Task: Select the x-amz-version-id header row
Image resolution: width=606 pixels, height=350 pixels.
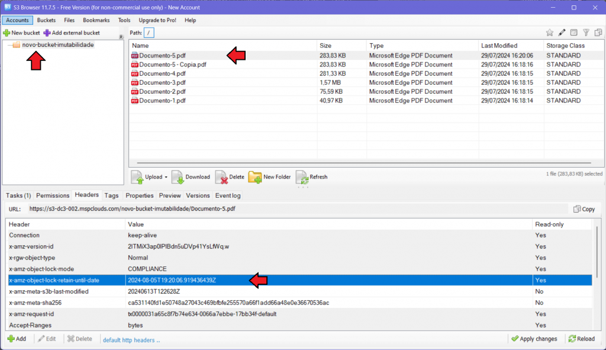Action: pos(300,246)
